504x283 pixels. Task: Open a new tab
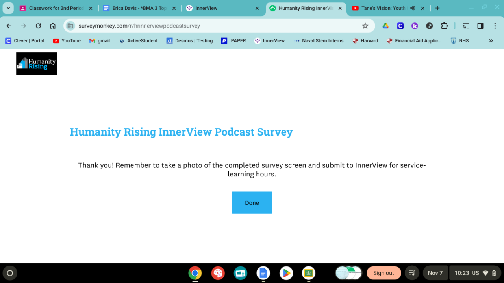click(437, 8)
